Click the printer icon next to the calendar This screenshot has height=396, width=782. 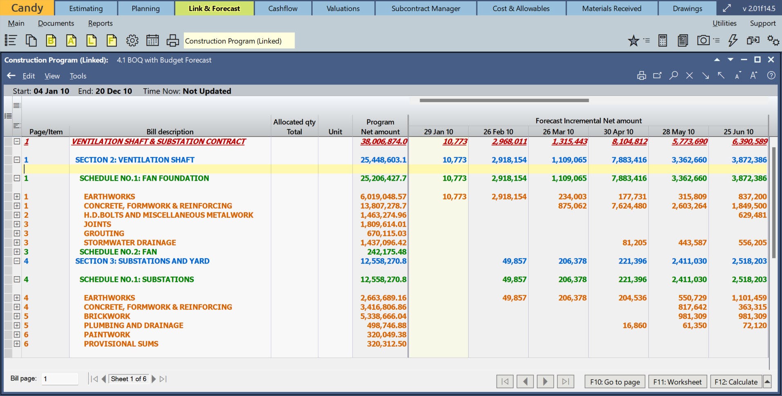(x=173, y=40)
